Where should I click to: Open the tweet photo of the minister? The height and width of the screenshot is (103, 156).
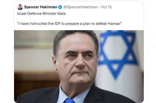79,67
